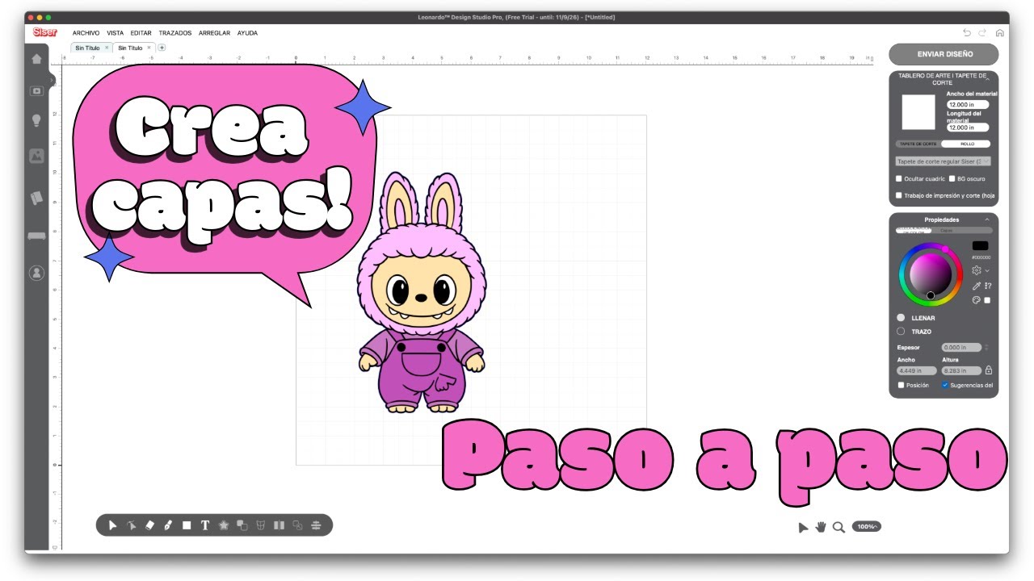
Task: Open the color palette icon
Action: [976, 300]
